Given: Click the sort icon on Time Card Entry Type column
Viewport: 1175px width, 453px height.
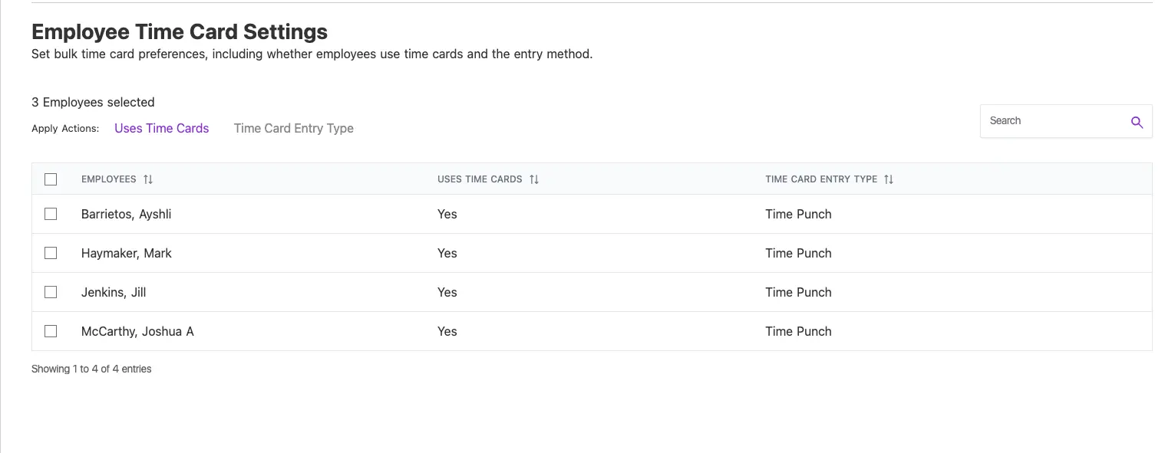Looking at the screenshot, I should coord(889,179).
